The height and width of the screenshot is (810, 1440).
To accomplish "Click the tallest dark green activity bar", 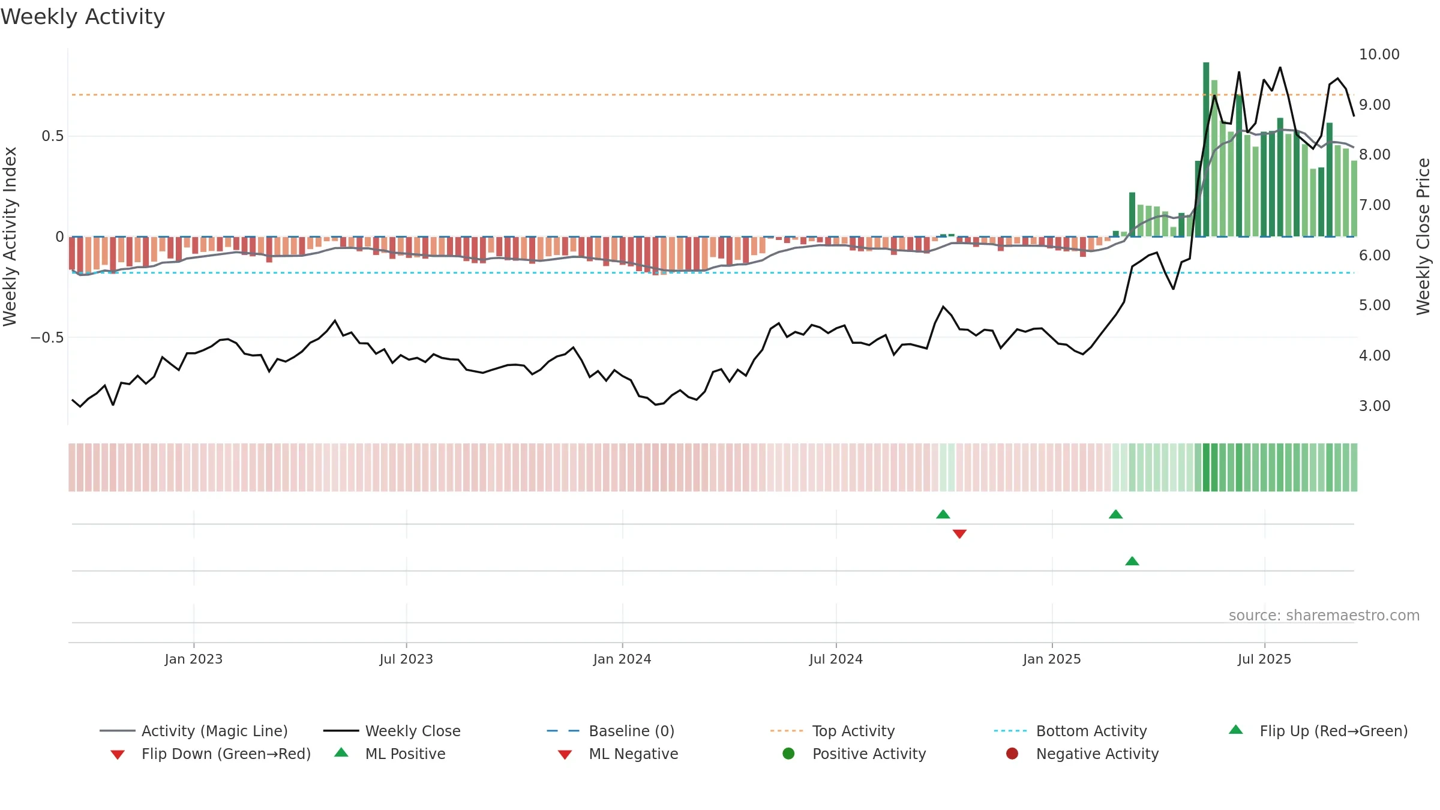I will pos(1206,149).
